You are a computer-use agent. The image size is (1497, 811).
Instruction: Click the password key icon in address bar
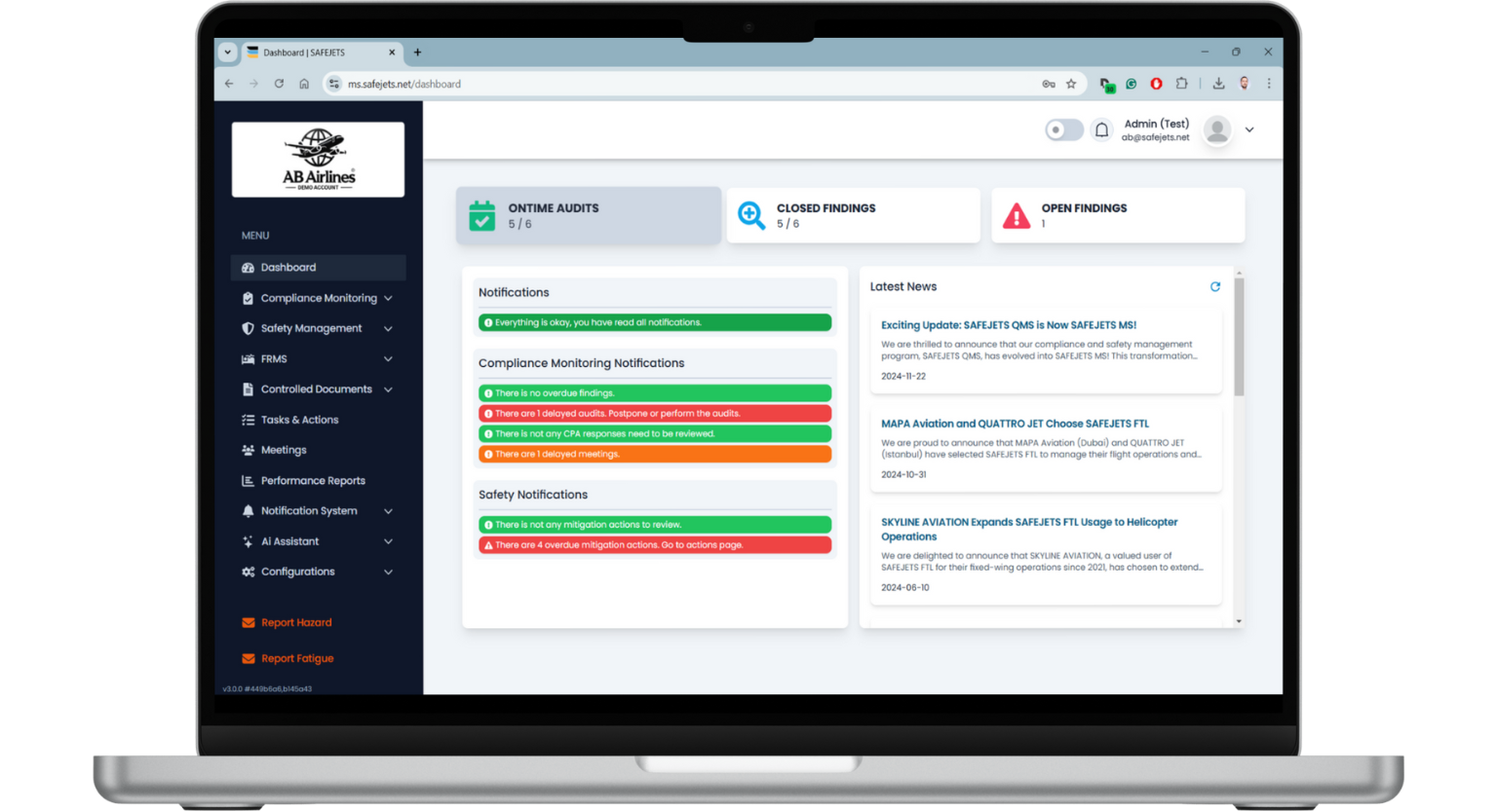tap(1049, 84)
